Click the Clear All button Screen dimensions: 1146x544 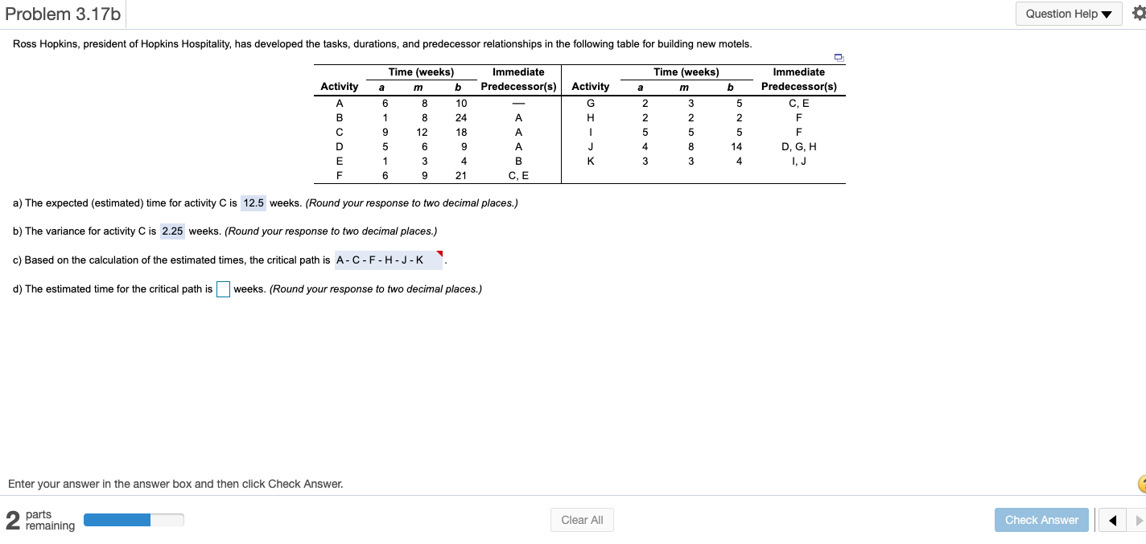point(581,519)
